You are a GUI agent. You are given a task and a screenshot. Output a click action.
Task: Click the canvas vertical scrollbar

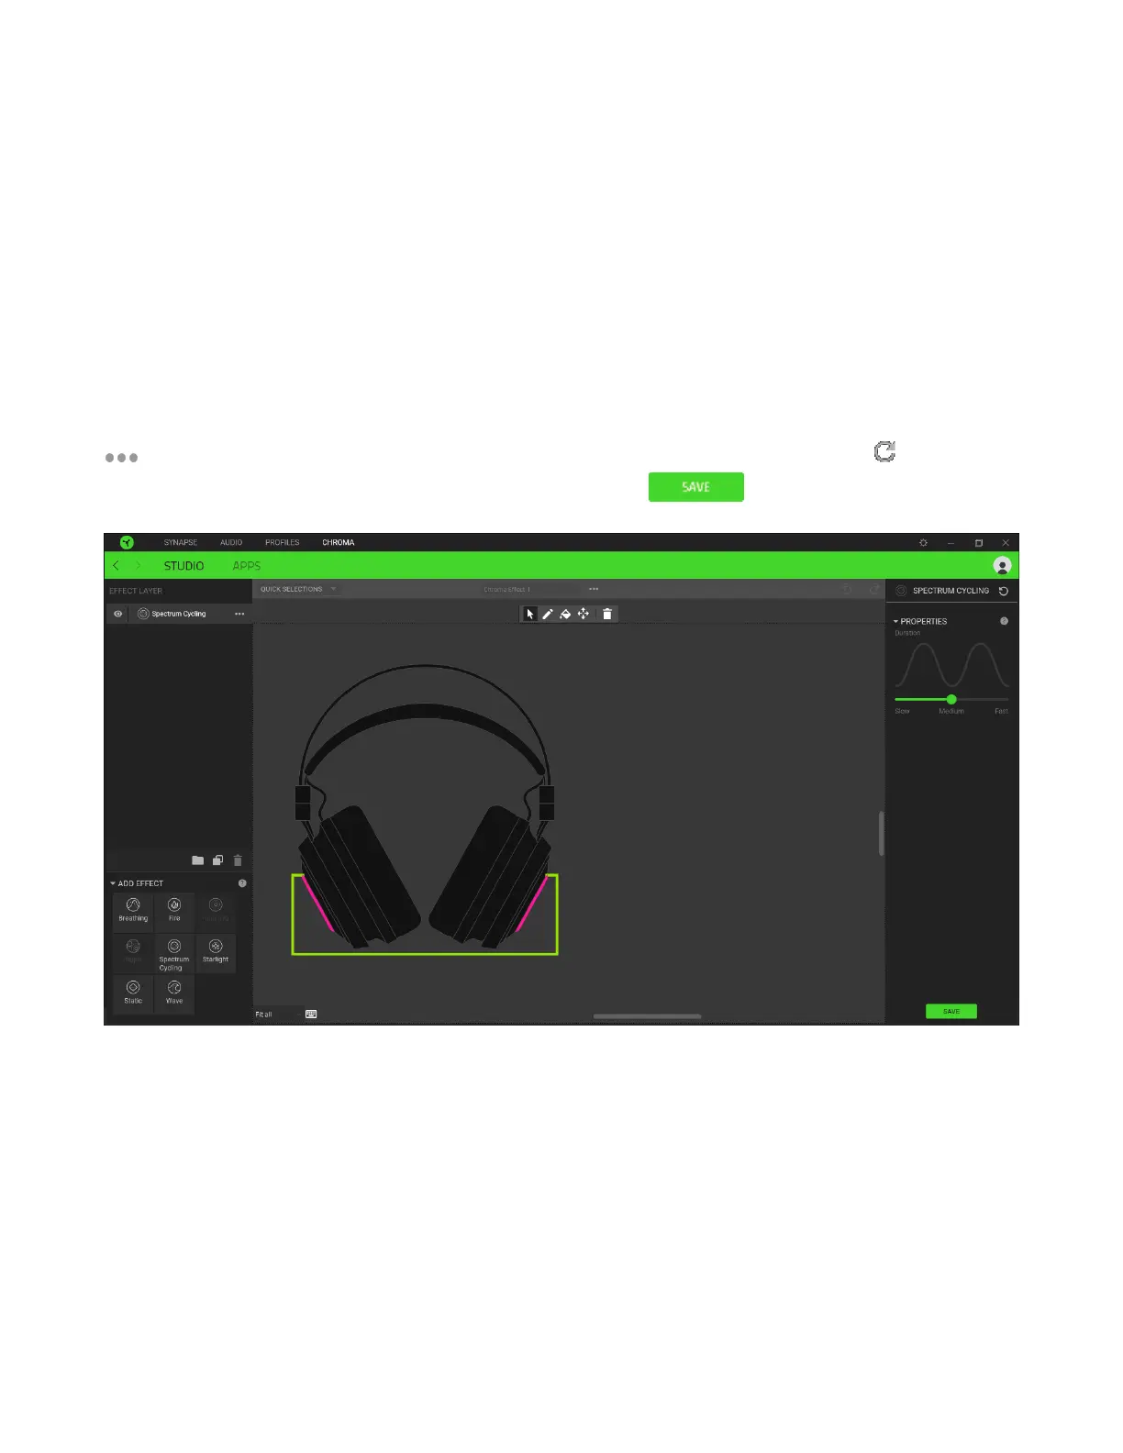point(881,833)
